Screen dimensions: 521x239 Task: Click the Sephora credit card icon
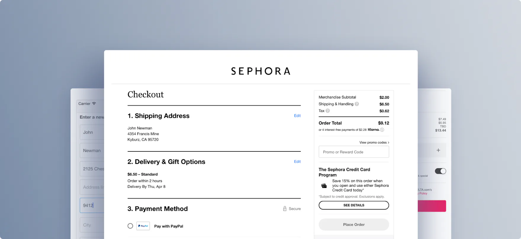point(324,185)
